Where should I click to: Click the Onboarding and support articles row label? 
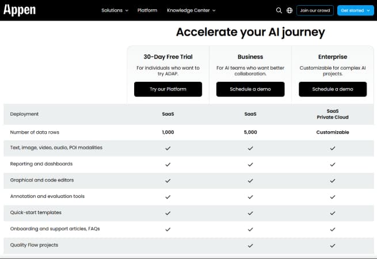point(55,229)
